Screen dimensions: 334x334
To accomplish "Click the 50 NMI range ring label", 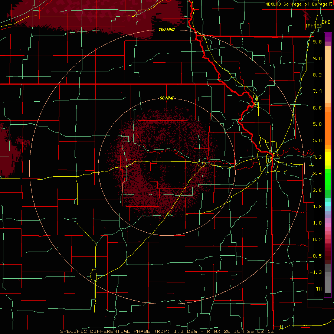I will [167, 98].
